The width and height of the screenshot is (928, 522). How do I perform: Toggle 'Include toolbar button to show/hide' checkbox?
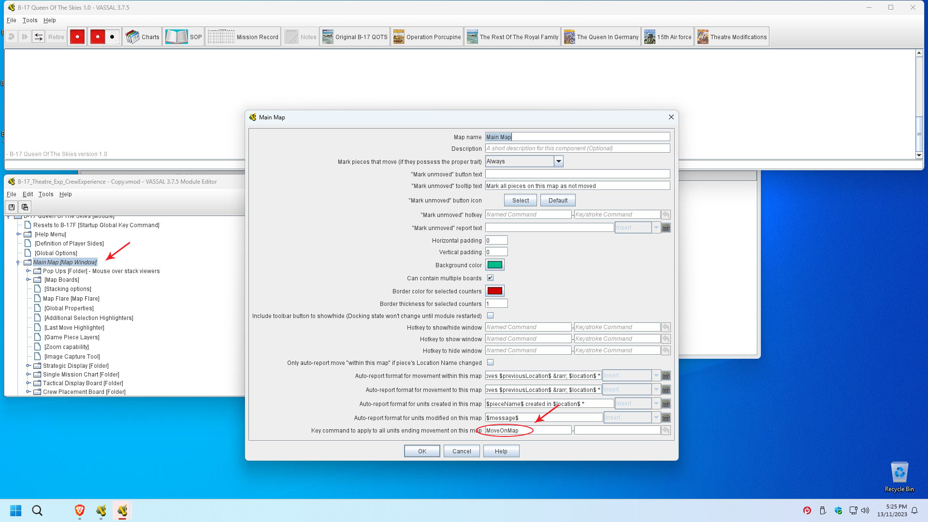(490, 316)
